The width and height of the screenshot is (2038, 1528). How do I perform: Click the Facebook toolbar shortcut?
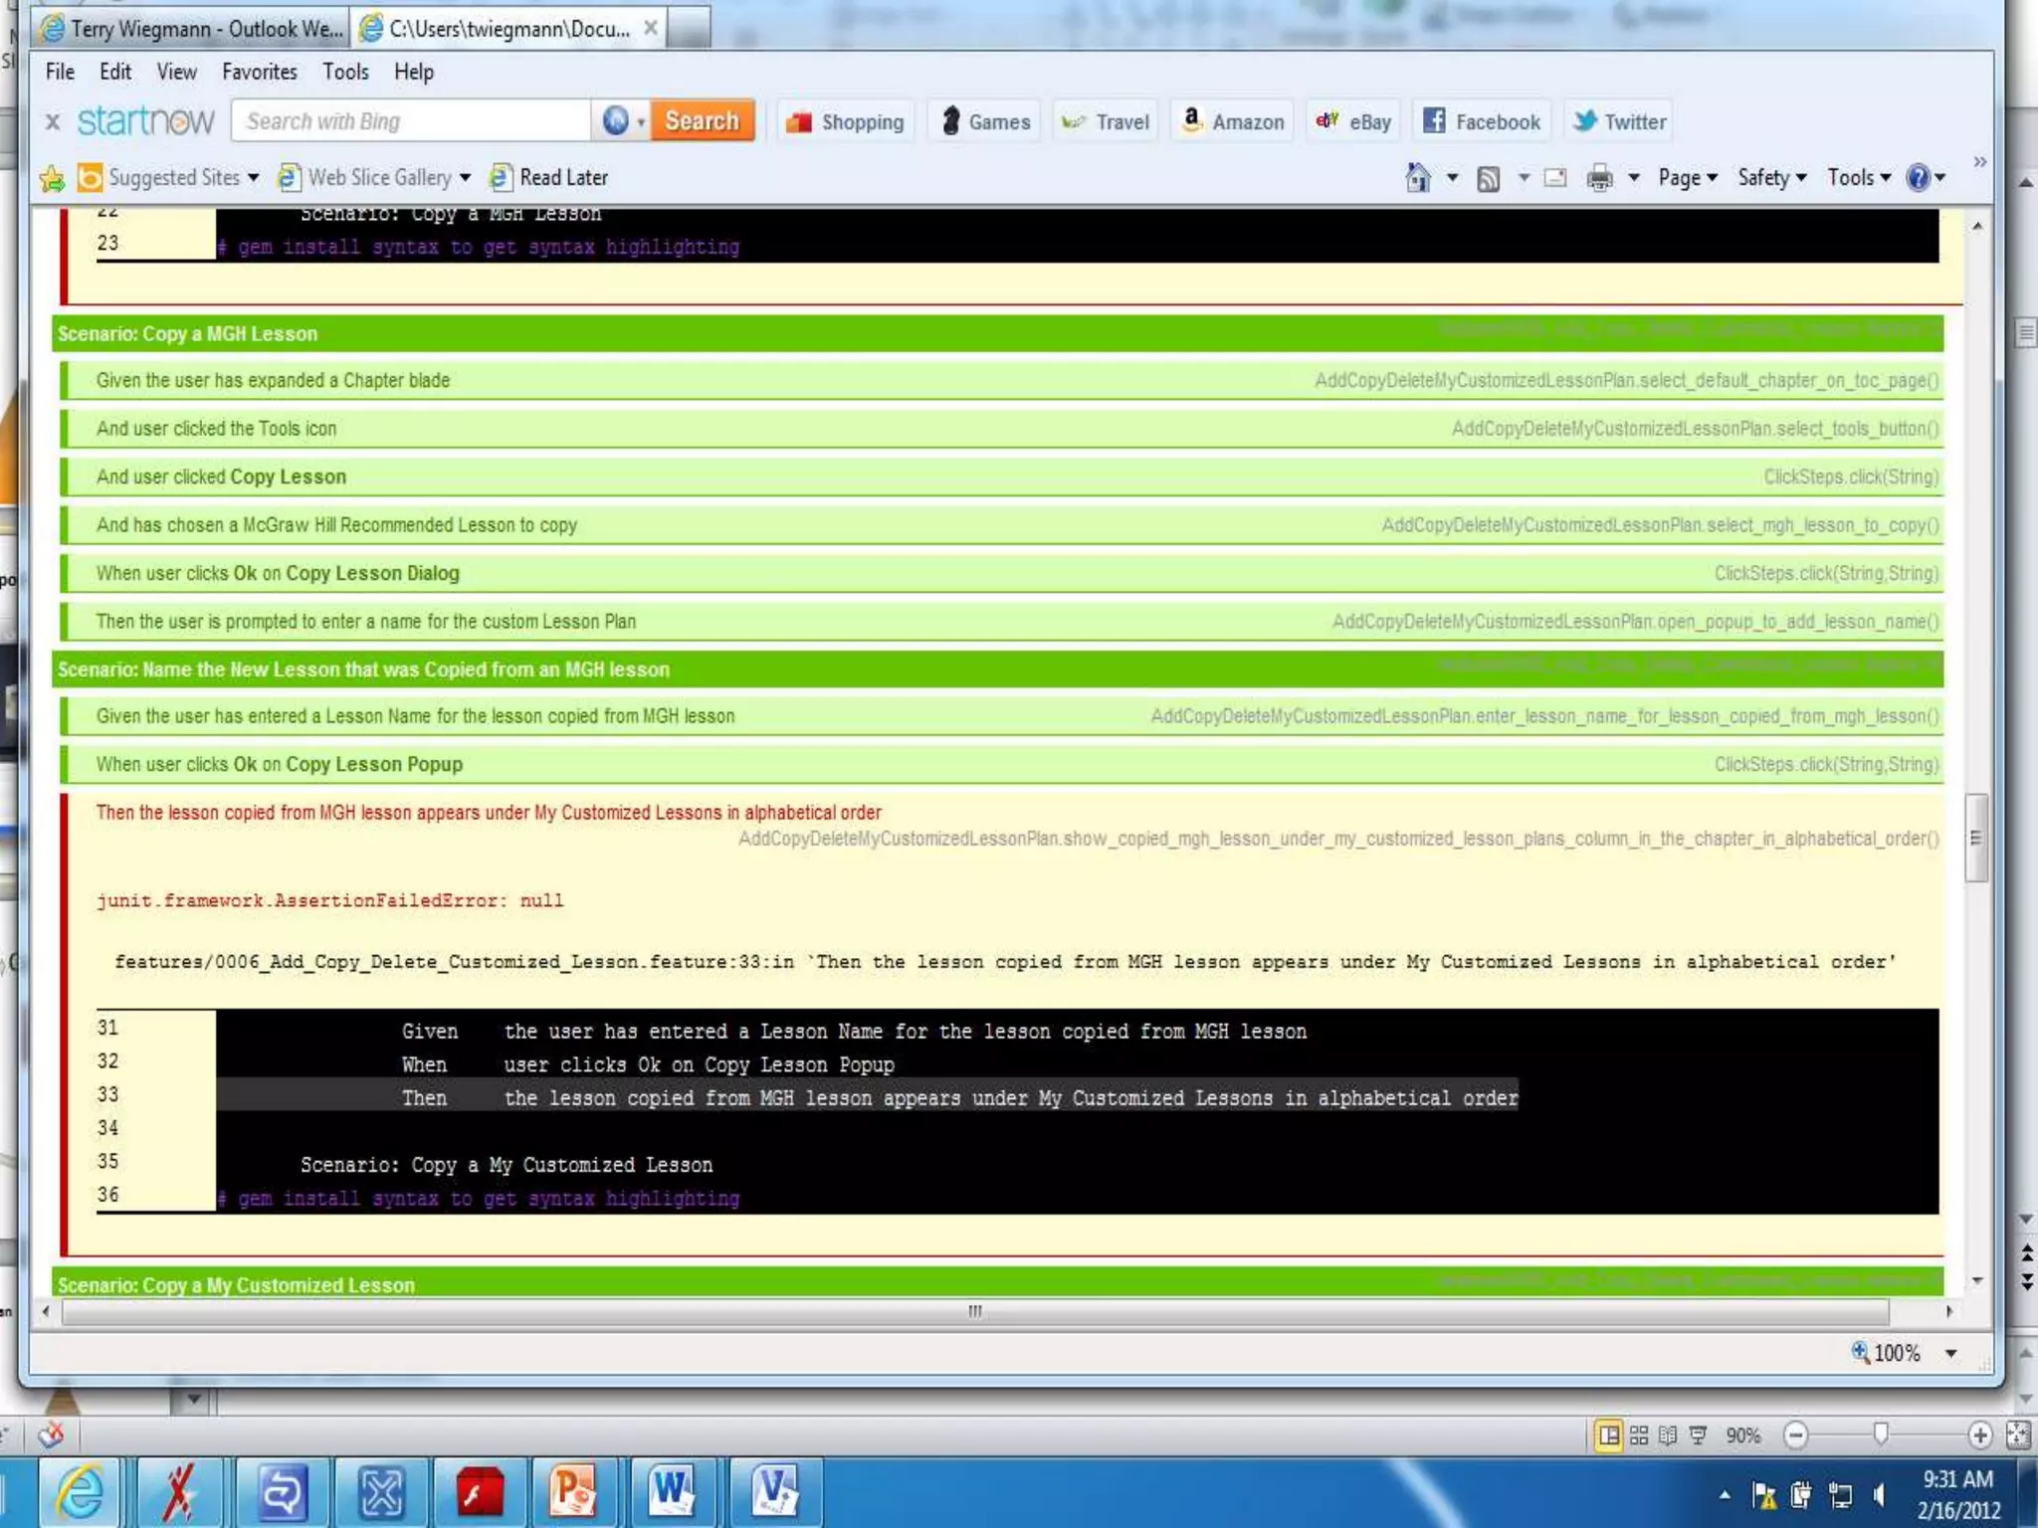coord(1481,121)
